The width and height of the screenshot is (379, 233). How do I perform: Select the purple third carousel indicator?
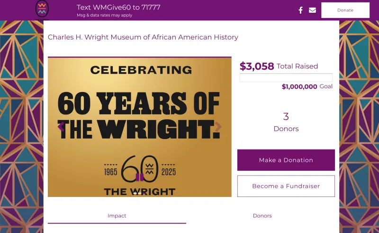pyautogui.click(x=144, y=193)
